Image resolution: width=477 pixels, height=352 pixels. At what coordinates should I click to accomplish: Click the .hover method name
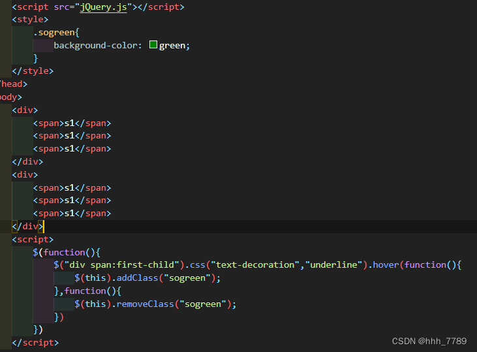[383, 265]
